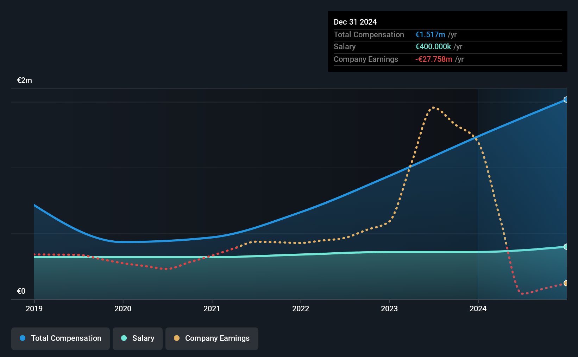Click the blue Total Compensation legend dot
The image size is (578, 357).
click(x=23, y=338)
